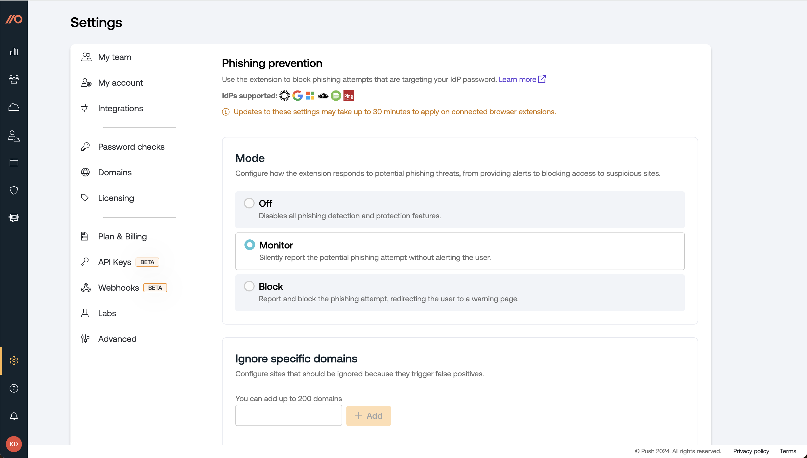Open the Privacy policy link
This screenshot has width=807, height=458.
[x=751, y=451]
